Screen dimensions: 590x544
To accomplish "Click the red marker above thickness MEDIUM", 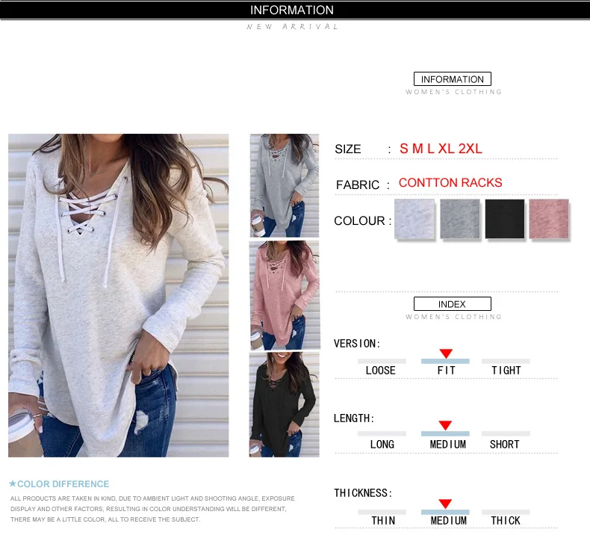I will point(445,504).
